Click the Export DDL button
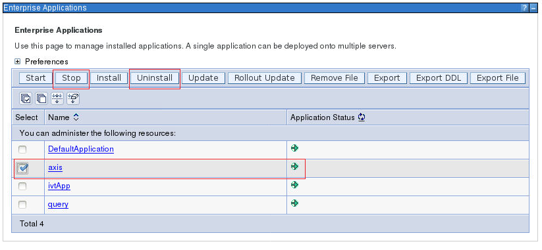 [439, 78]
